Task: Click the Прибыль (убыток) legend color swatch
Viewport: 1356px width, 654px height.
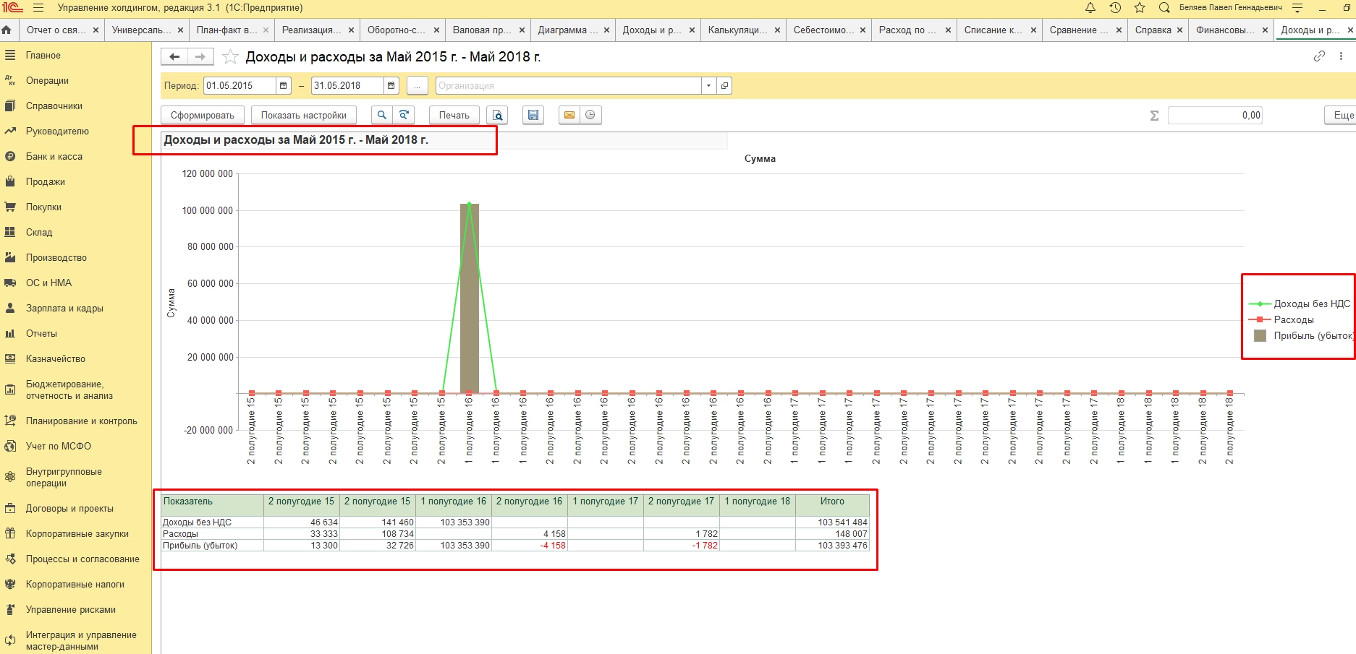Action: (1260, 335)
